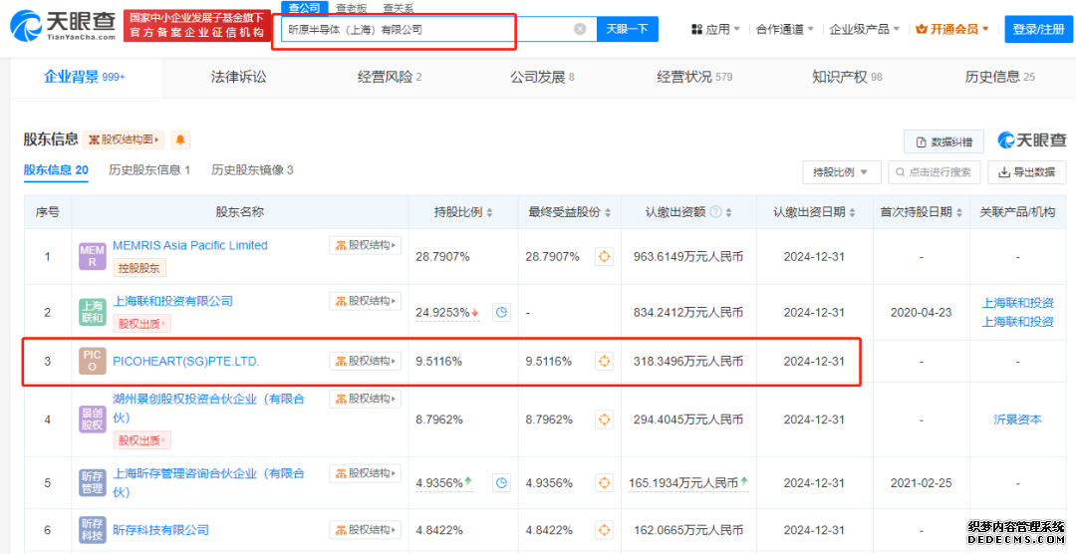1076x554 pixels.
Task: Open 应用 dropdown menu
Action: coord(715,30)
